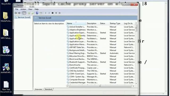Select the CNG Key Isolation service
Image resolution: width=170 pixels, height=96 pixels.
(x=100, y=71)
